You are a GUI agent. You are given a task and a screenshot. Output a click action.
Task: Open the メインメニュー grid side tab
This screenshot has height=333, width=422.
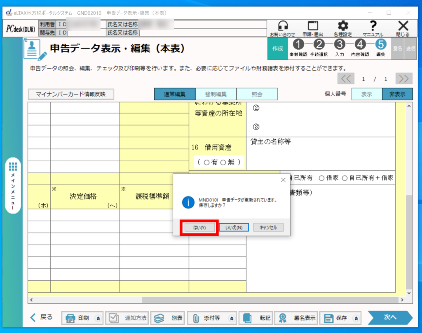point(13,185)
